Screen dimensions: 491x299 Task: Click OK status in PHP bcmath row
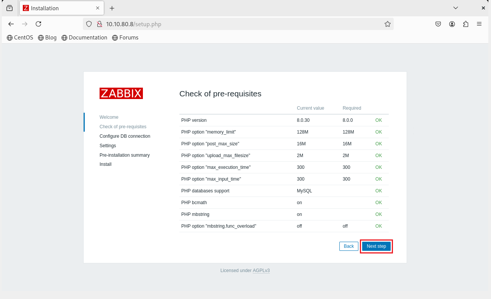379,203
